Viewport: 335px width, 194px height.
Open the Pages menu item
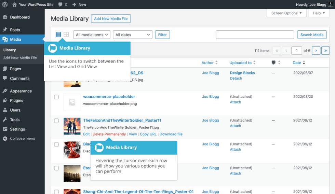15,69
